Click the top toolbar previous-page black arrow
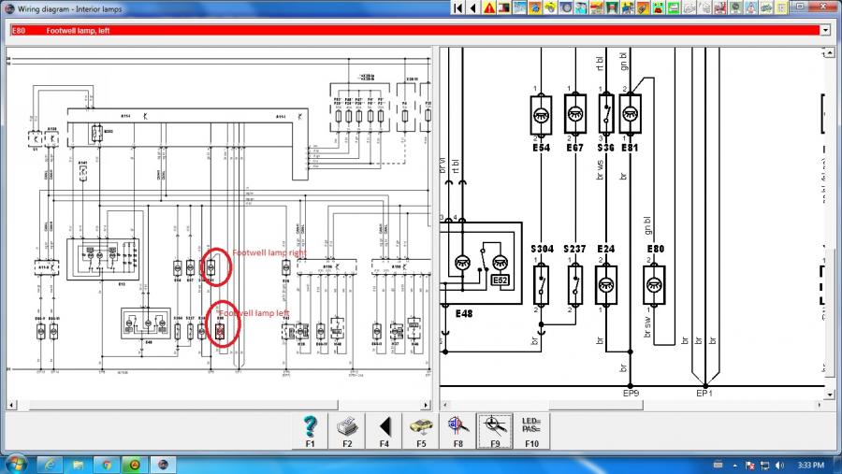This screenshot has width=842, height=474. click(473, 7)
